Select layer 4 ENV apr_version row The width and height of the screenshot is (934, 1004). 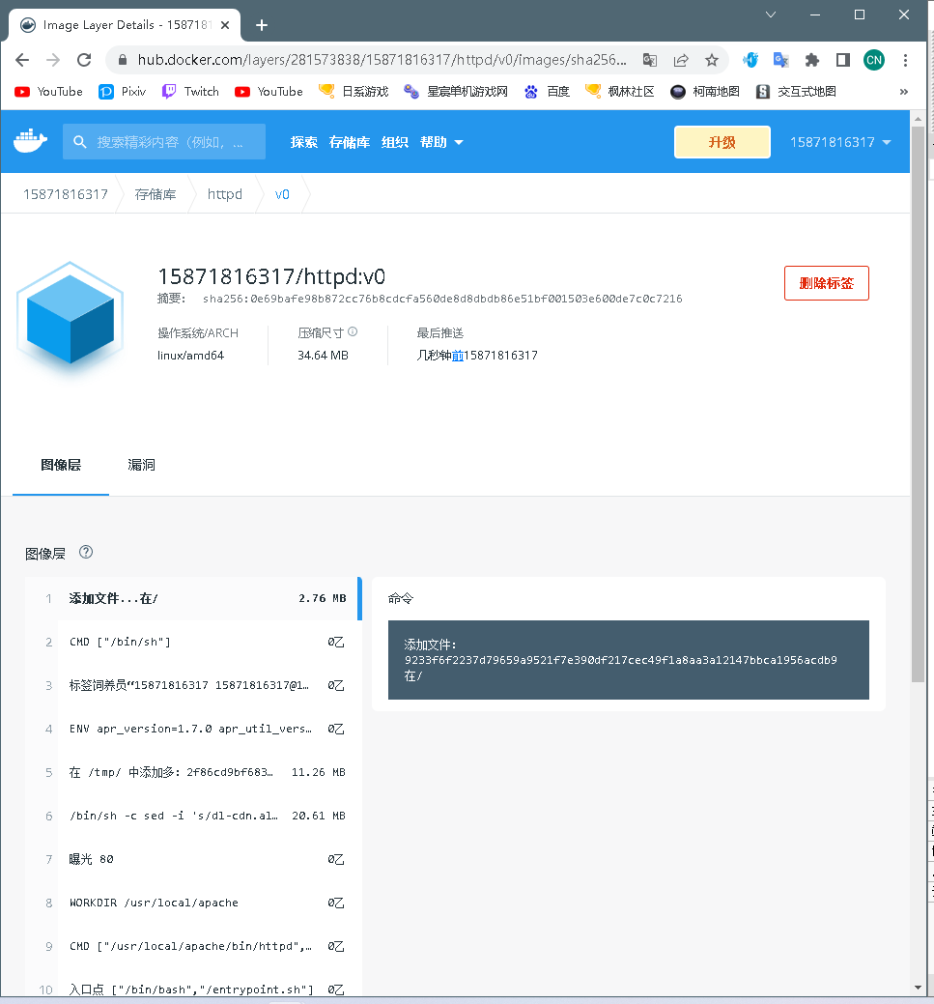pyautogui.click(x=193, y=729)
